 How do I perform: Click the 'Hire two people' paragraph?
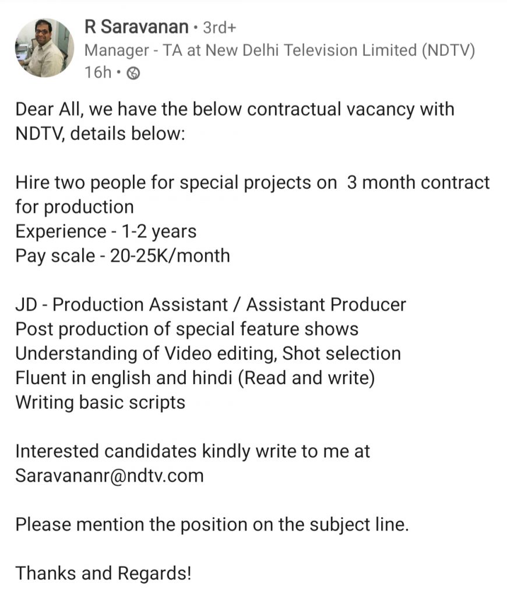[252, 195]
